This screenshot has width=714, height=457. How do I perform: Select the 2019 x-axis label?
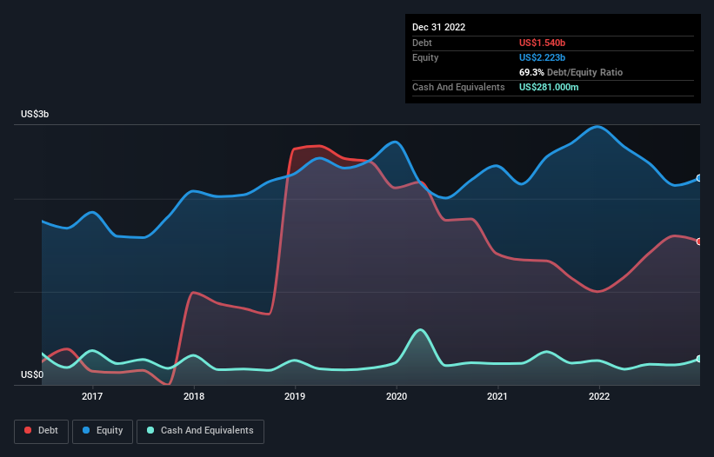[x=295, y=396]
